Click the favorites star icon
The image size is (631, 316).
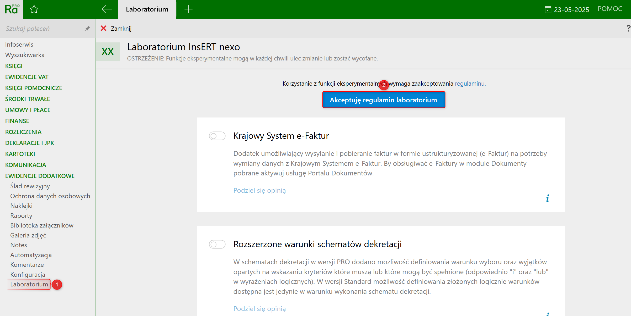[x=34, y=9]
